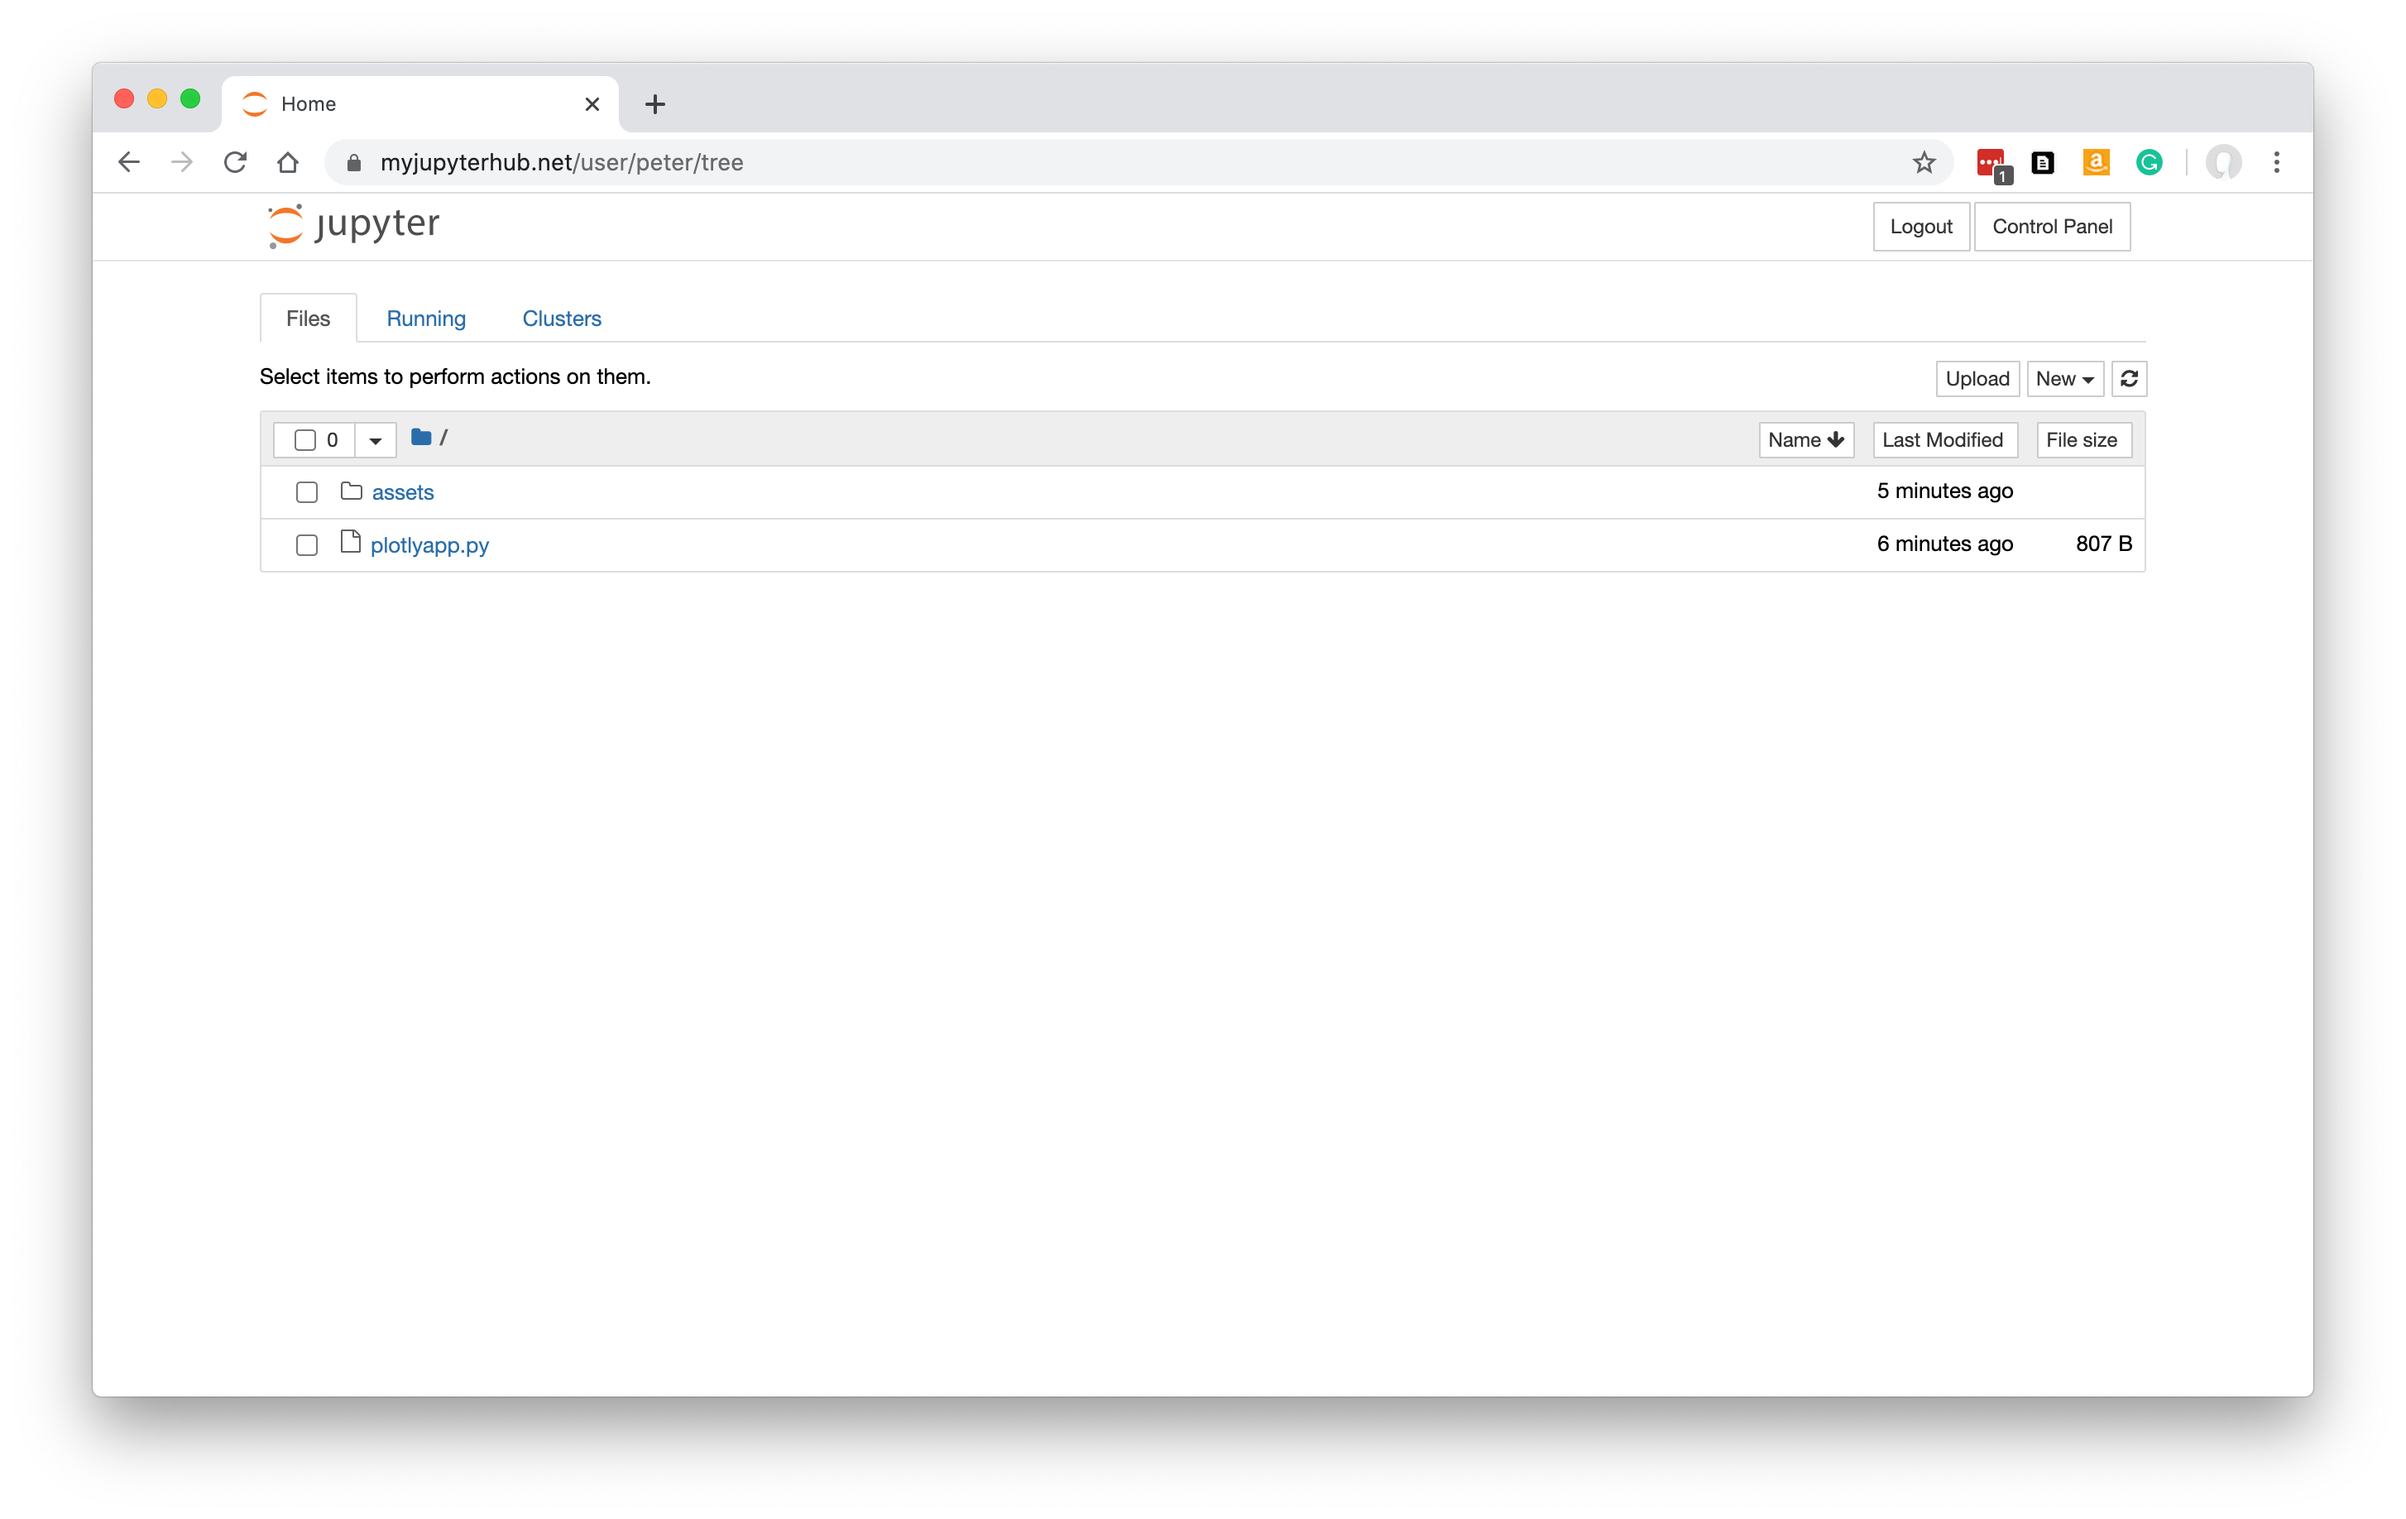Toggle the select-all items checkbox
The image size is (2406, 1519).
coord(306,439)
